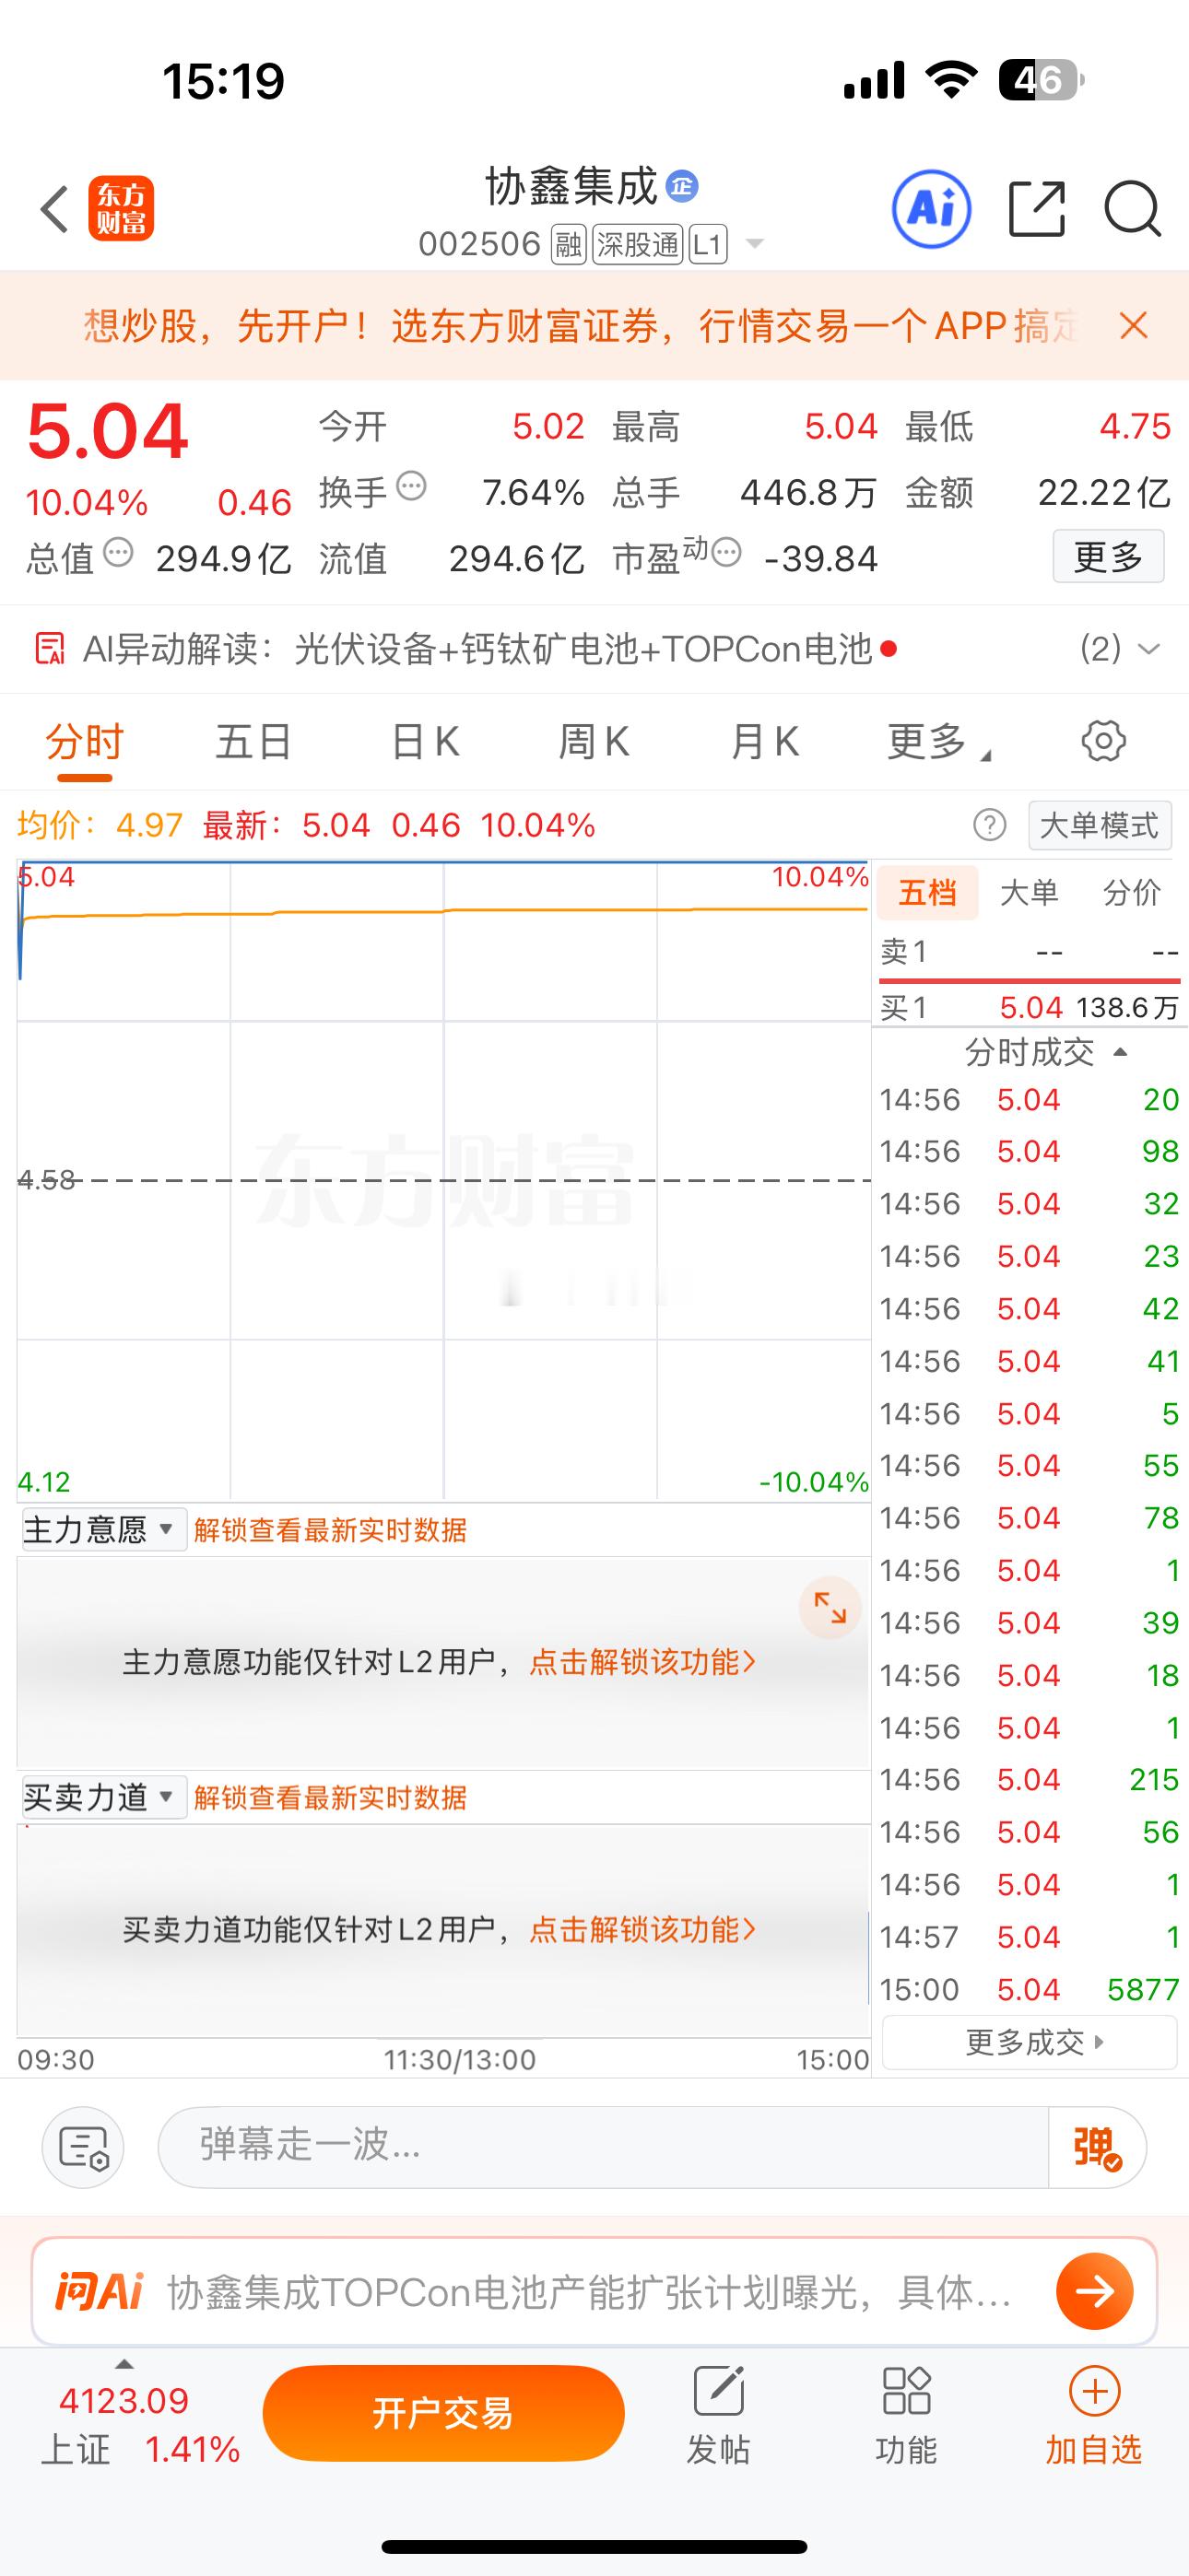Tap the orange 弹 send icon

(1097, 2147)
